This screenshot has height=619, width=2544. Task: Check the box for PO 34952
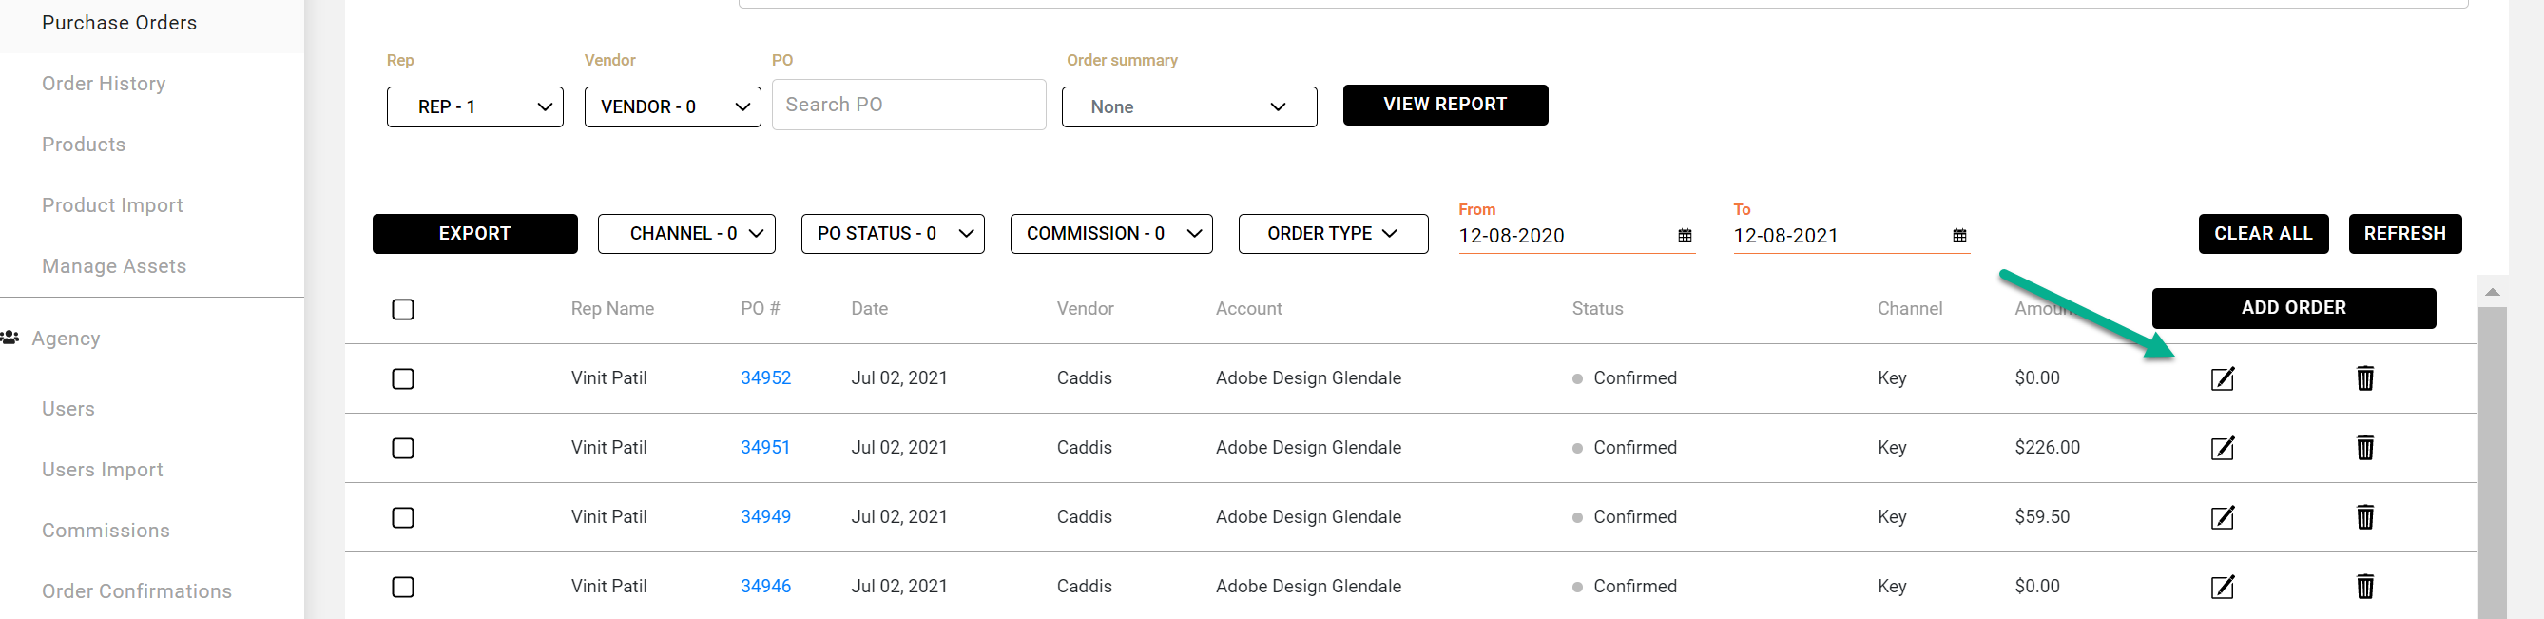click(x=403, y=379)
